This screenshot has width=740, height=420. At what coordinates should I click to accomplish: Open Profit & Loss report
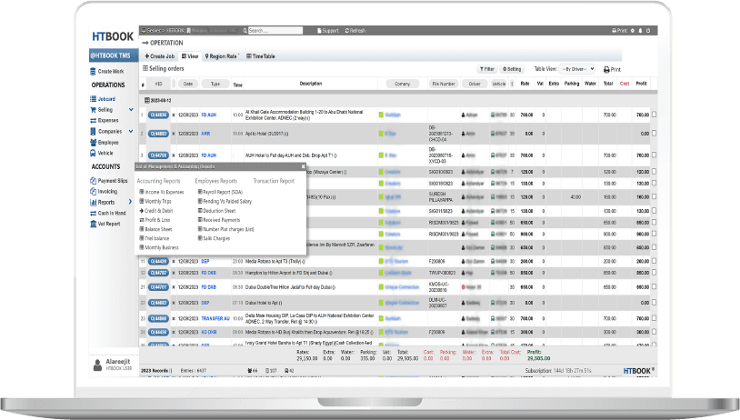pos(155,220)
